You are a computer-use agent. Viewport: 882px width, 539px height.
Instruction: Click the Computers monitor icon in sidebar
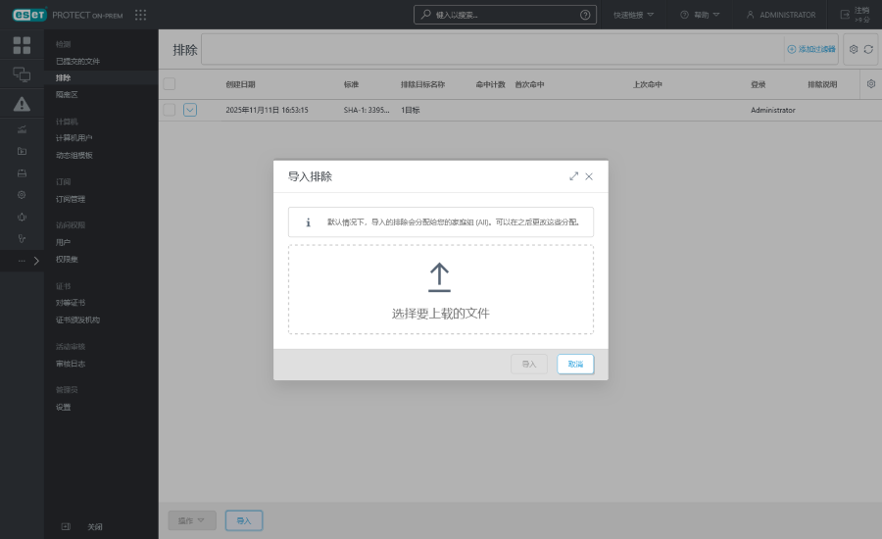[22, 74]
